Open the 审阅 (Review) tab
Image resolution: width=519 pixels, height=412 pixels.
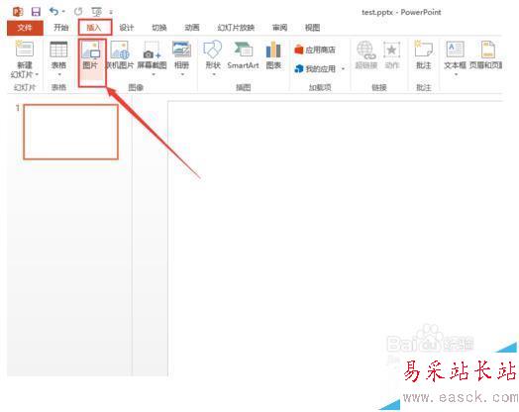(279, 28)
